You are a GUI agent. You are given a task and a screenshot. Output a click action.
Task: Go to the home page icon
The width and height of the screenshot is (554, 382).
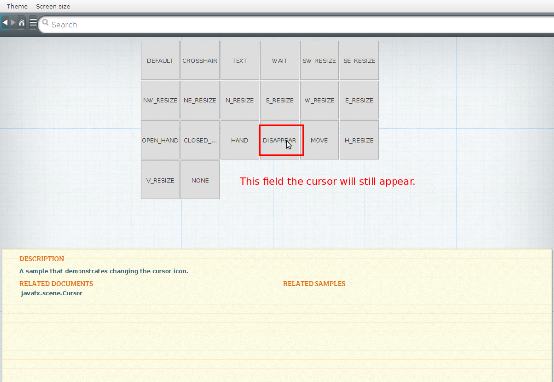22,23
